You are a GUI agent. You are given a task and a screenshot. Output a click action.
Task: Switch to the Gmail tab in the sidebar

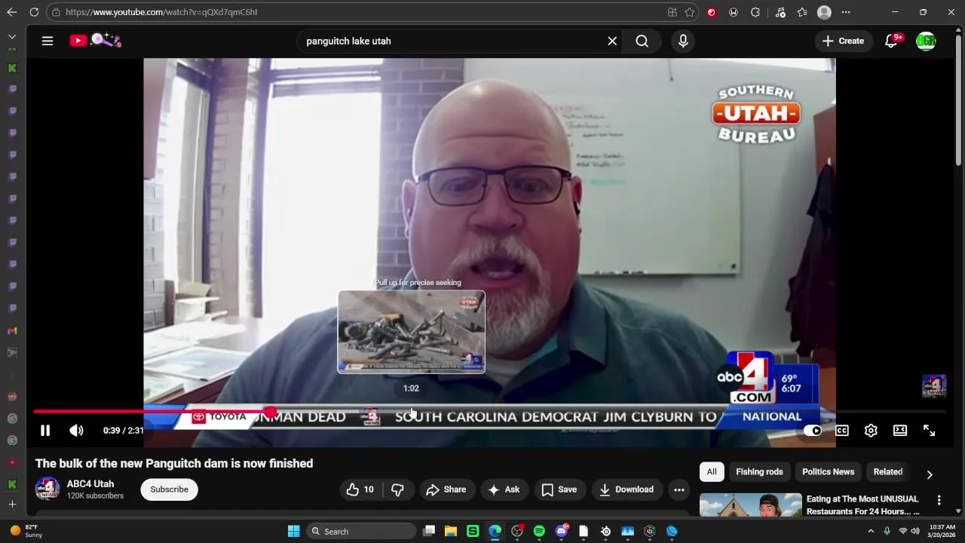pos(12,330)
